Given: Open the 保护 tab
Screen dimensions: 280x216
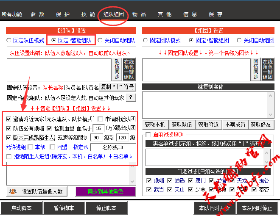Looking at the screenshot, I should tap(63, 14).
